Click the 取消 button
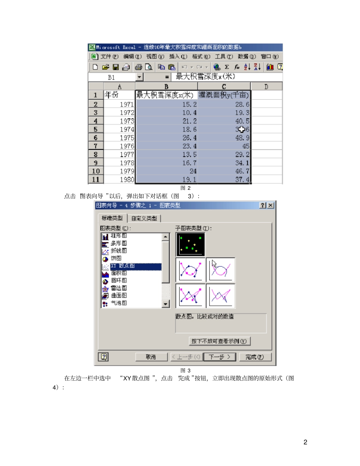The width and height of the screenshot is (360, 466). (x=151, y=357)
